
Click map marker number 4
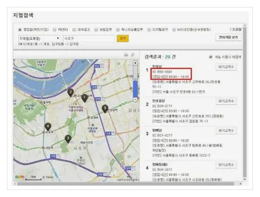click(48, 127)
